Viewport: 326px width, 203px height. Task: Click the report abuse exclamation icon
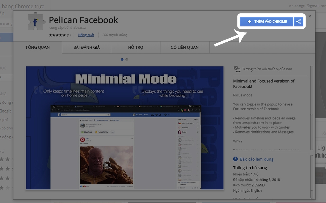coord(235,159)
